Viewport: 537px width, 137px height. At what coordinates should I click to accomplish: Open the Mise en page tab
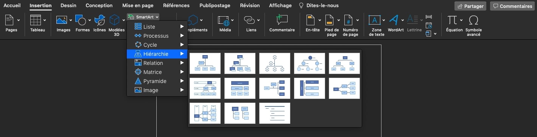coord(138,6)
